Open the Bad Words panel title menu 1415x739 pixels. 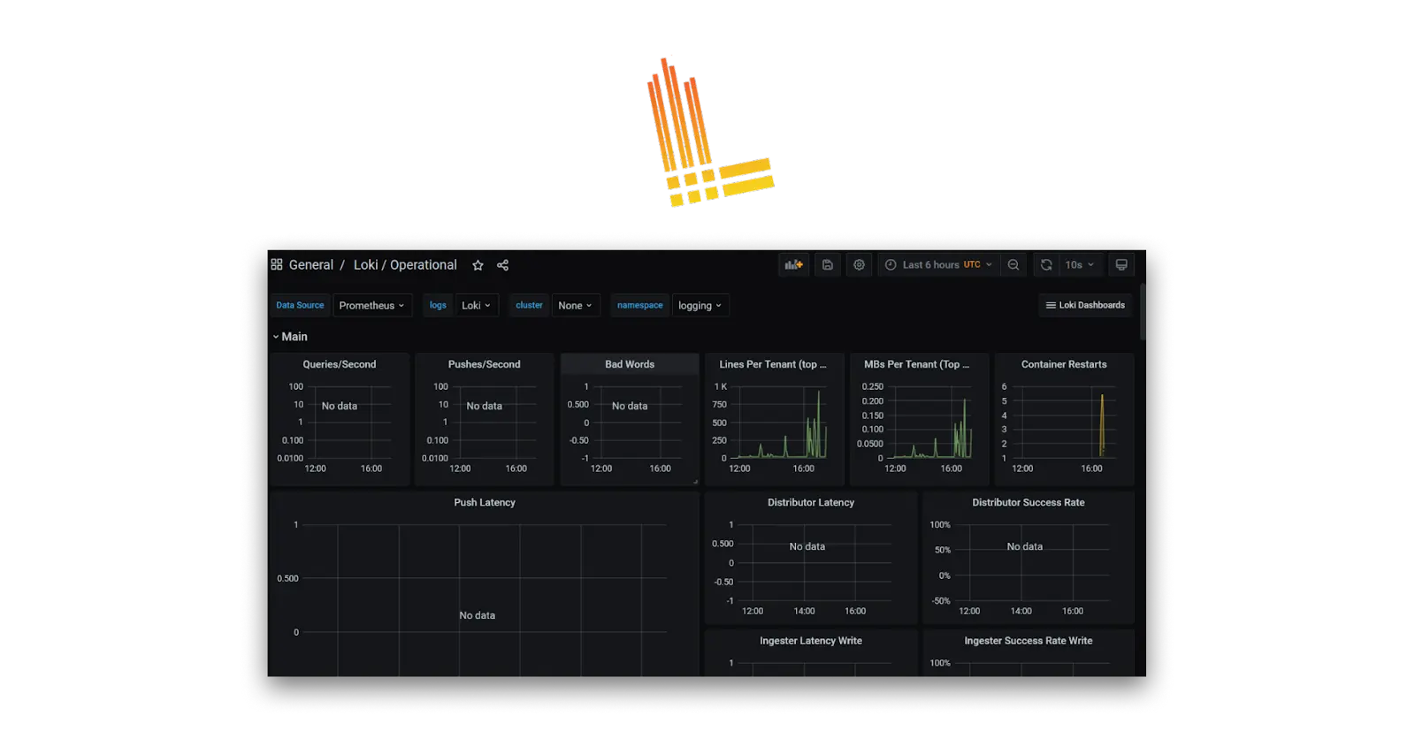point(630,364)
